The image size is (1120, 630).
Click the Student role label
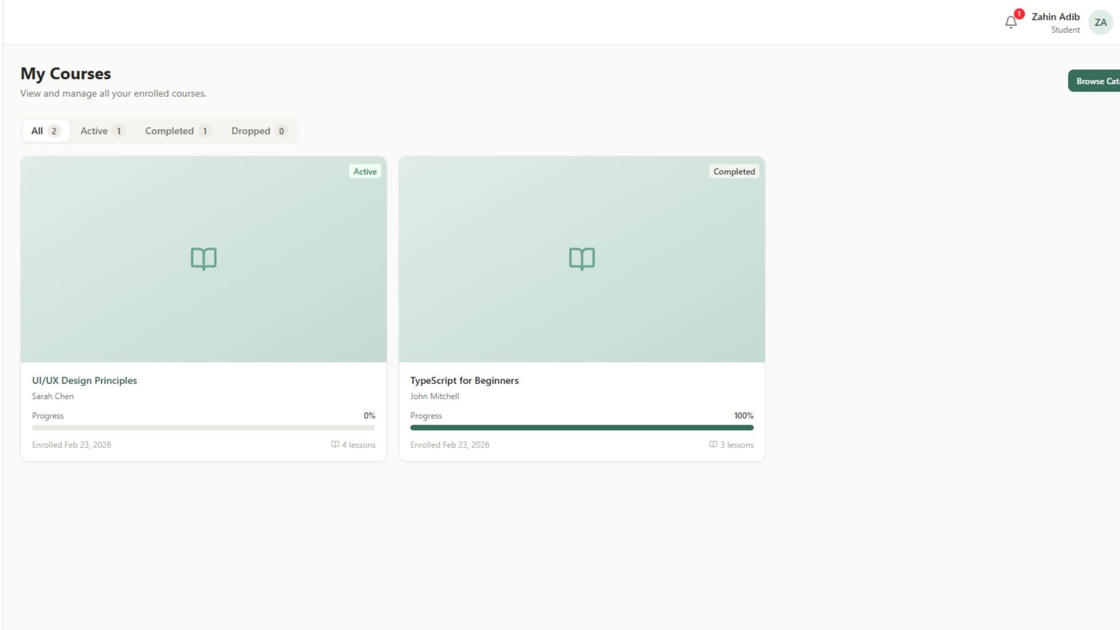pyautogui.click(x=1065, y=30)
